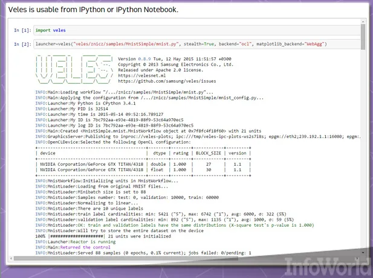
Task: Click the launcher=veles(...) code cell
Action: (197, 44)
